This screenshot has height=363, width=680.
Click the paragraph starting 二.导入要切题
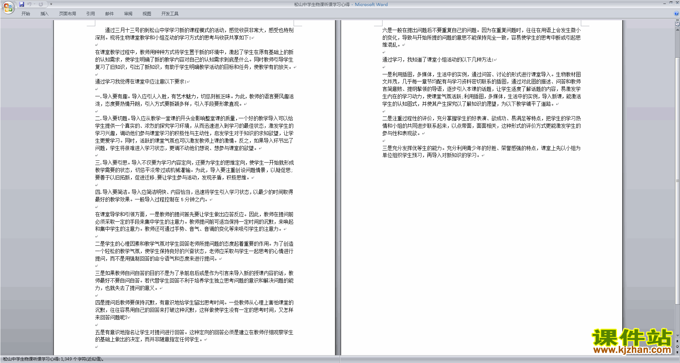pos(194,133)
